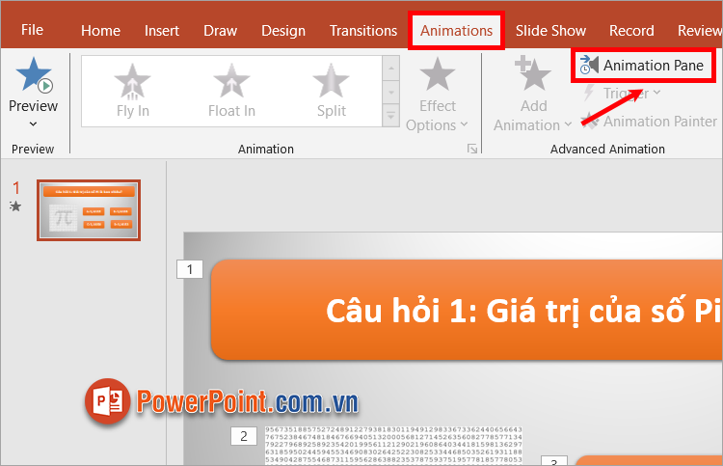Switch to the Design tab
Viewport: 723px width, 466px height.
point(283,31)
